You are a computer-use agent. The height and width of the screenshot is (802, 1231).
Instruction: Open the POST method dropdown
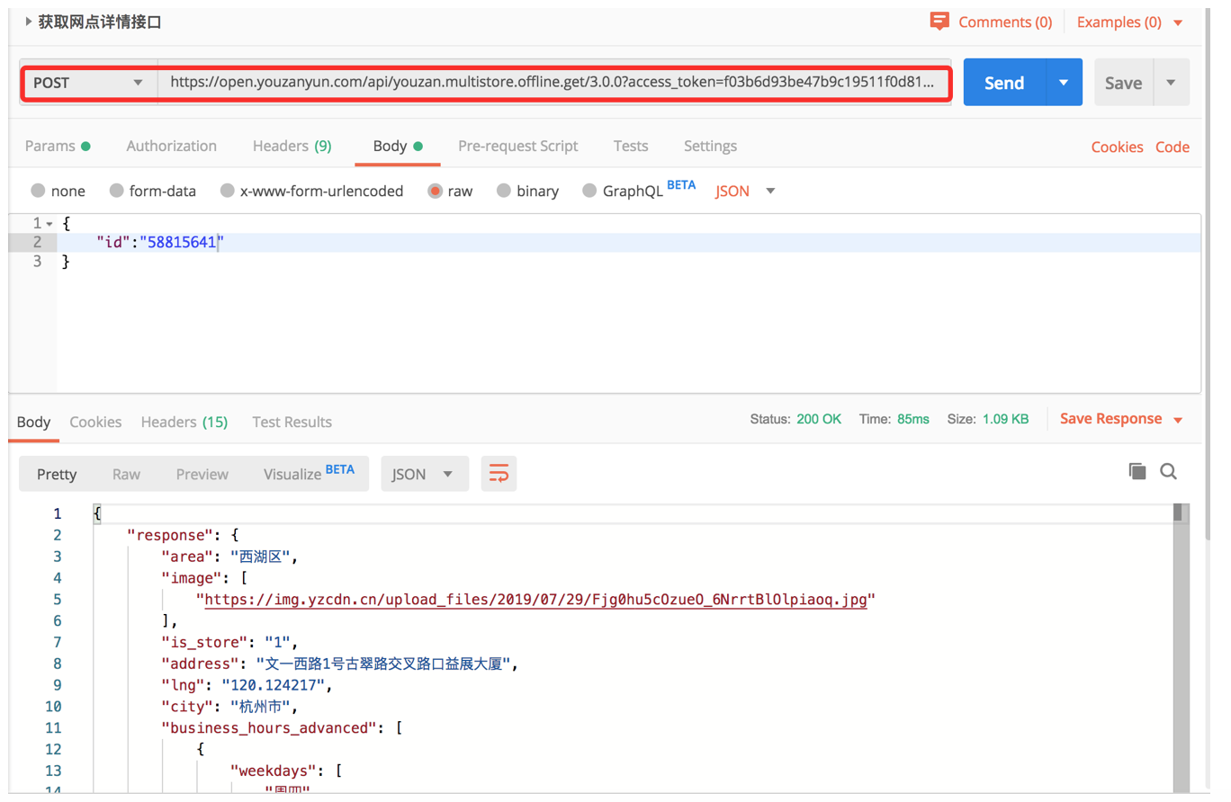88,83
